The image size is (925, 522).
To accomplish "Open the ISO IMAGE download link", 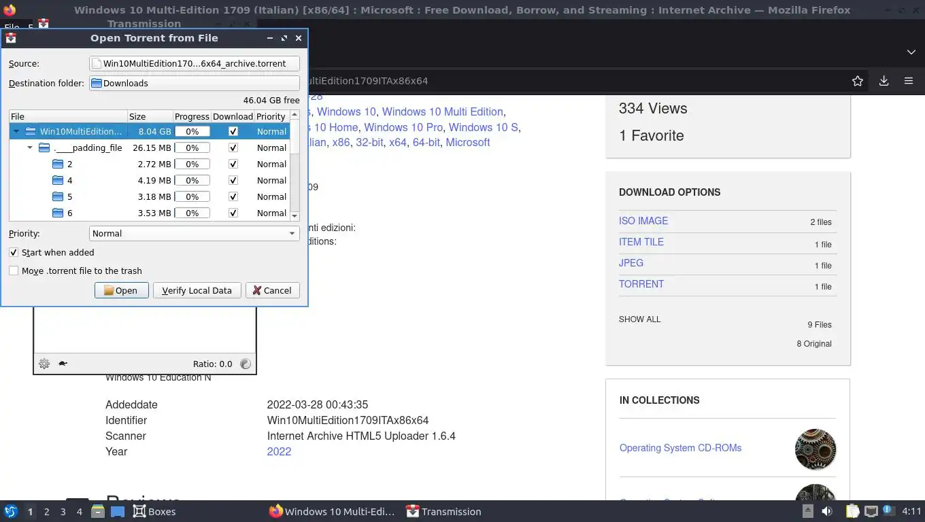I will pos(643,221).
